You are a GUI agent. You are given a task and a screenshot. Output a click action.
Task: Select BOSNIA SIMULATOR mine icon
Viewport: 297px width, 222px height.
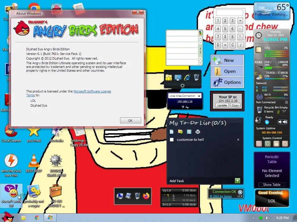56,166
